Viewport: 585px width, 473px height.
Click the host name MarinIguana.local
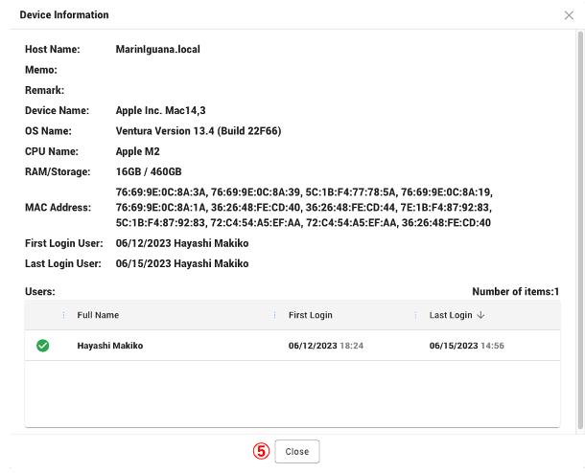157,49
